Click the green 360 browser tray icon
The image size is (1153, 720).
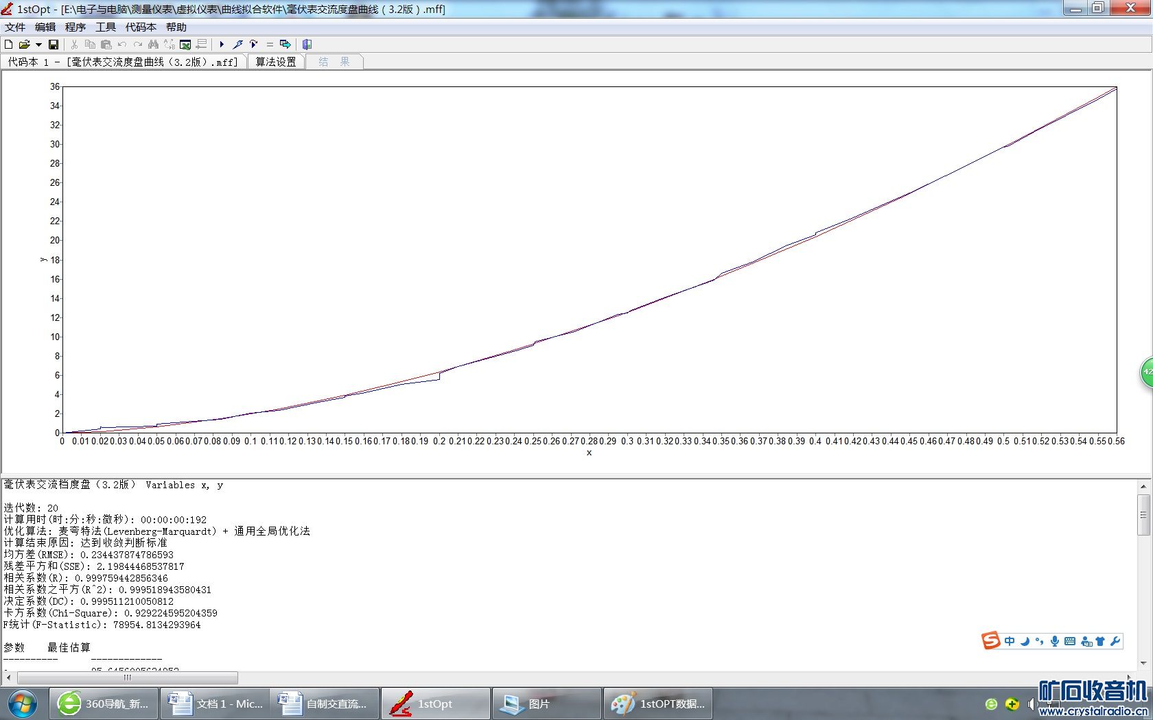click(x=991, y=704)
